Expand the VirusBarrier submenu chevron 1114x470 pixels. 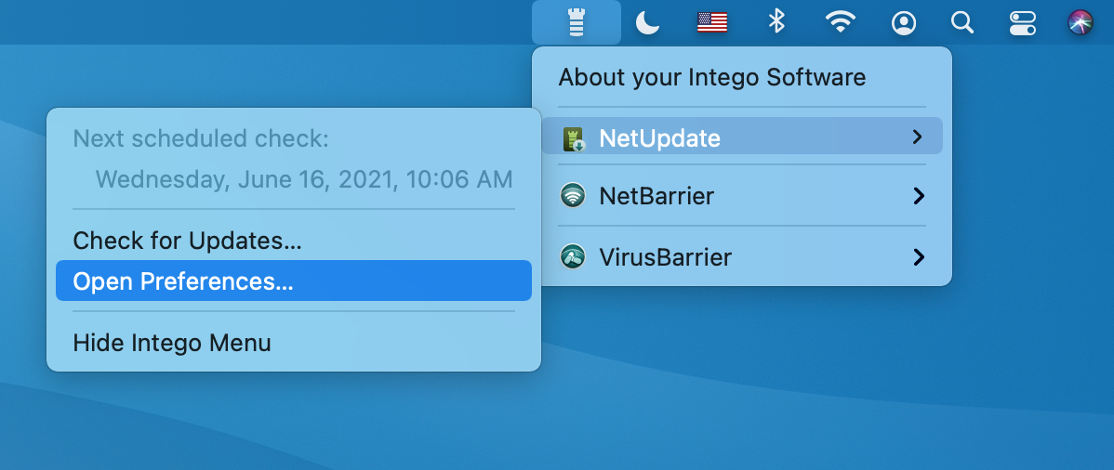919,256
